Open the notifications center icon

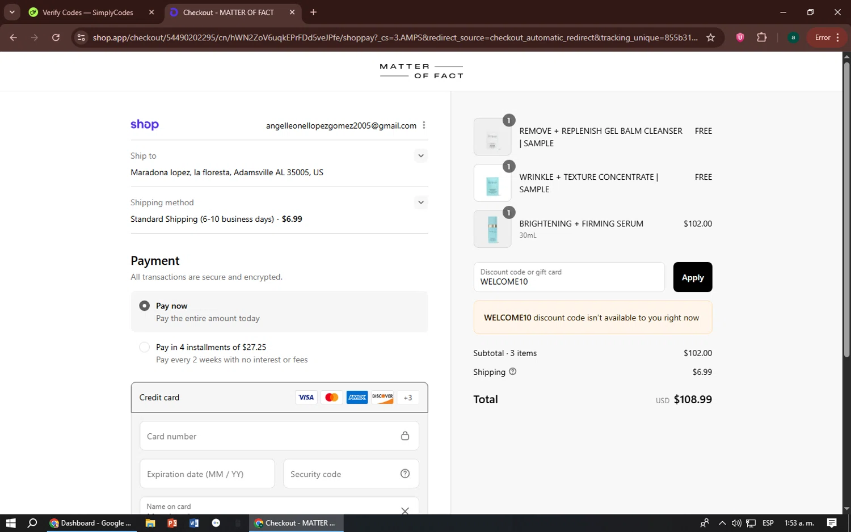[832, 523]
